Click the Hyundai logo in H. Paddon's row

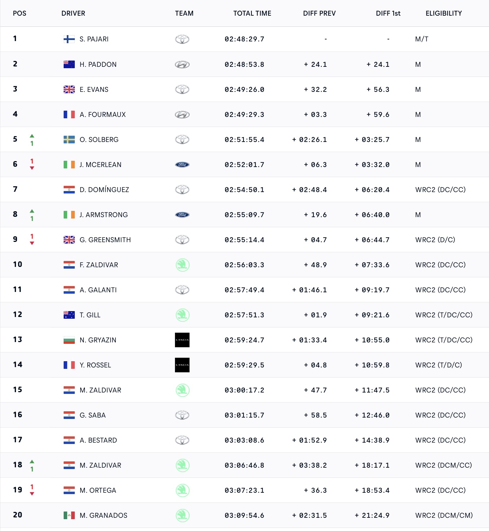[x=182, y=64]
